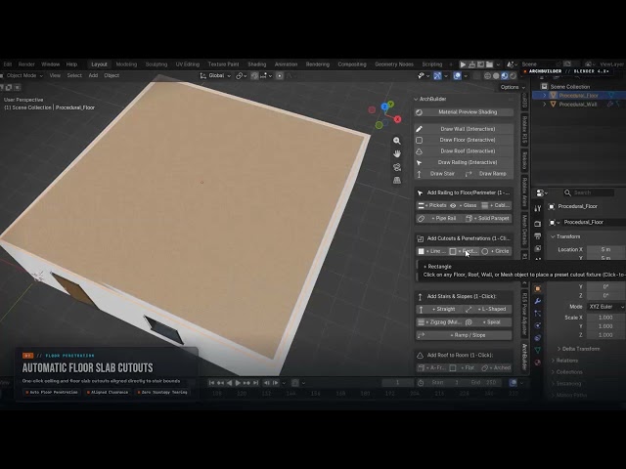This screenshot has height=469, width=626.
Task: Select rendered viewport shading mode
Action: 513,76
